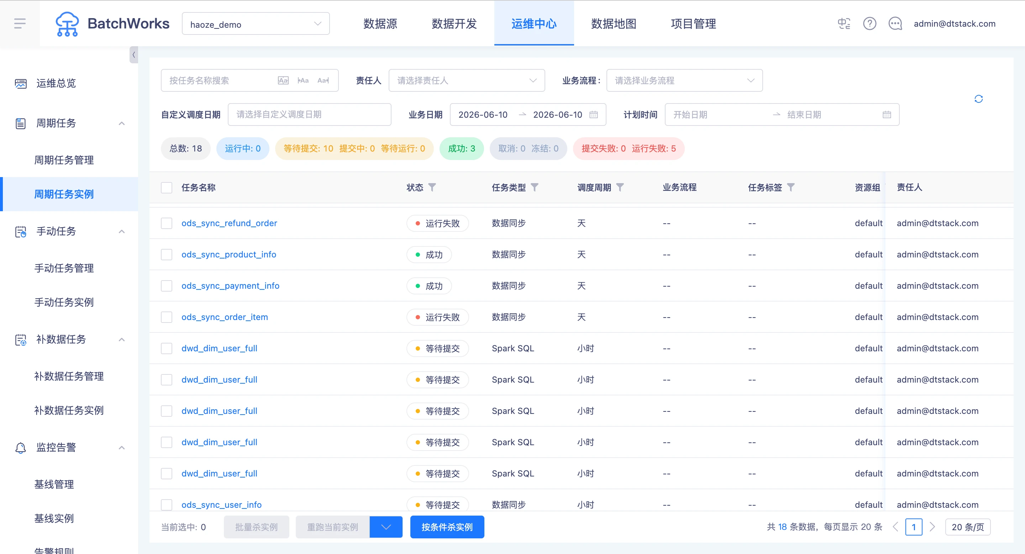The height and width of the screenshot is (554, 1025).
Task: Click the task name search field
Action: (x=249, y=81)
